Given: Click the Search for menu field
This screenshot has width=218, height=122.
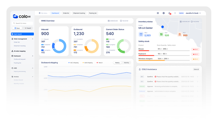Looking at the screenshot, I should point(23,23).
